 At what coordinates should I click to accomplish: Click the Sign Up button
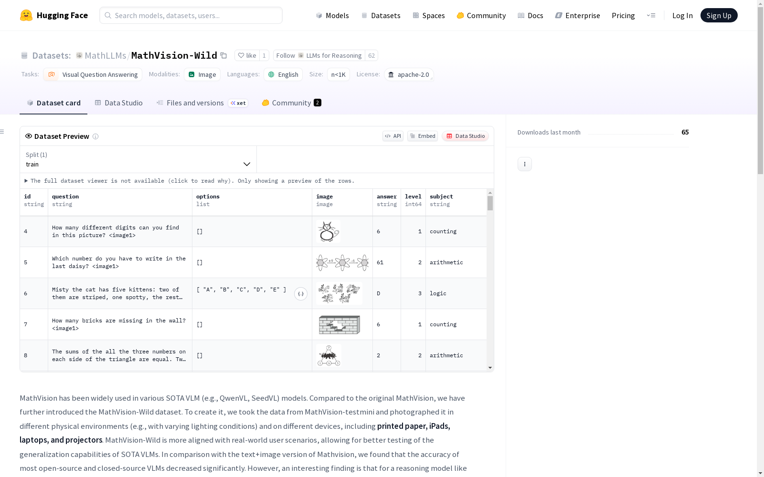[x=719, y=15]
